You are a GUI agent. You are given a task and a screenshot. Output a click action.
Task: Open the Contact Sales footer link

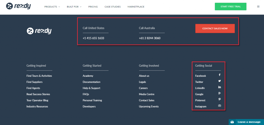[147, 100]
